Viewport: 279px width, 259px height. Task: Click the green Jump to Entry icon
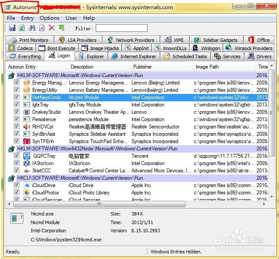coord(62,28)
